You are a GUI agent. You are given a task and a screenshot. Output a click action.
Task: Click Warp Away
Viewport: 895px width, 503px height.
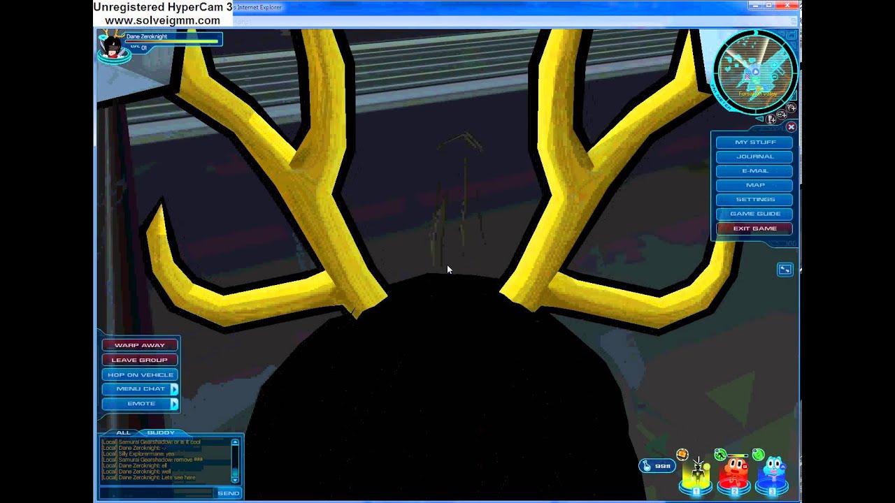140,345
